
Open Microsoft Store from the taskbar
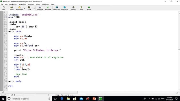(x=75, y=98)
